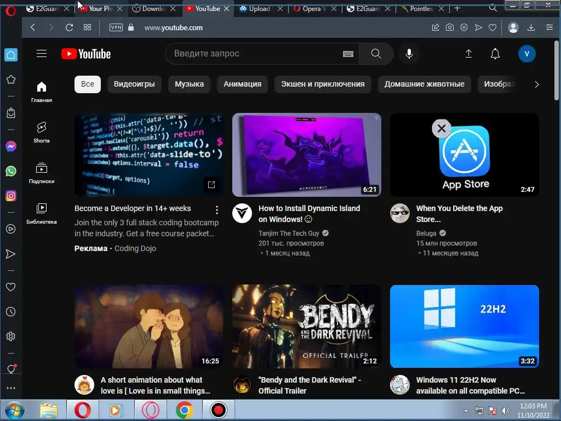
Task: Open the three-dot sidebar setup menu
Action: [11, 388]
